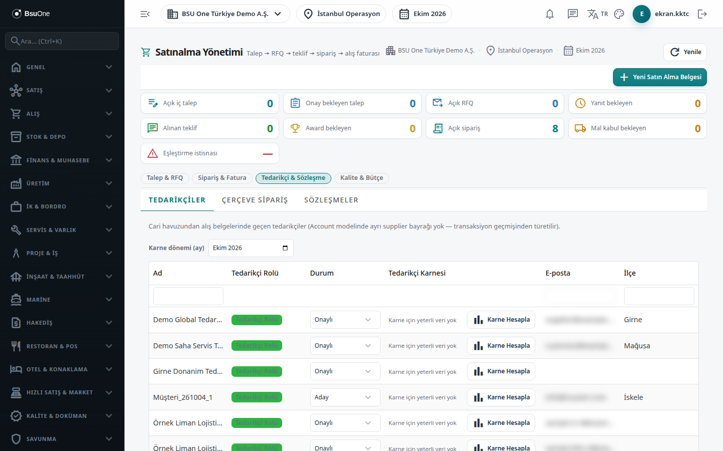Expand the STOK & DEPO sidebar section
Viewport: 723px width, 451px height.
pos(62,137)
